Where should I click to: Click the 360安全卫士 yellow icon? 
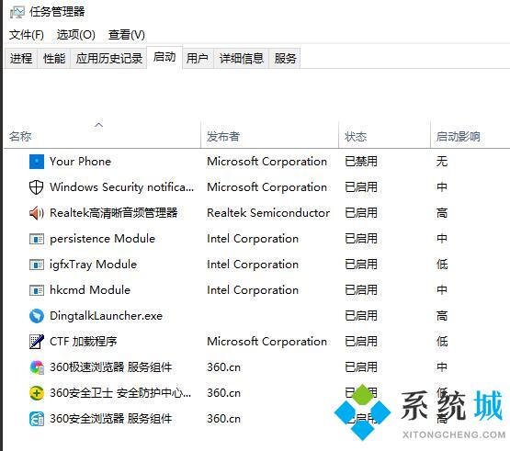(37, 393)
